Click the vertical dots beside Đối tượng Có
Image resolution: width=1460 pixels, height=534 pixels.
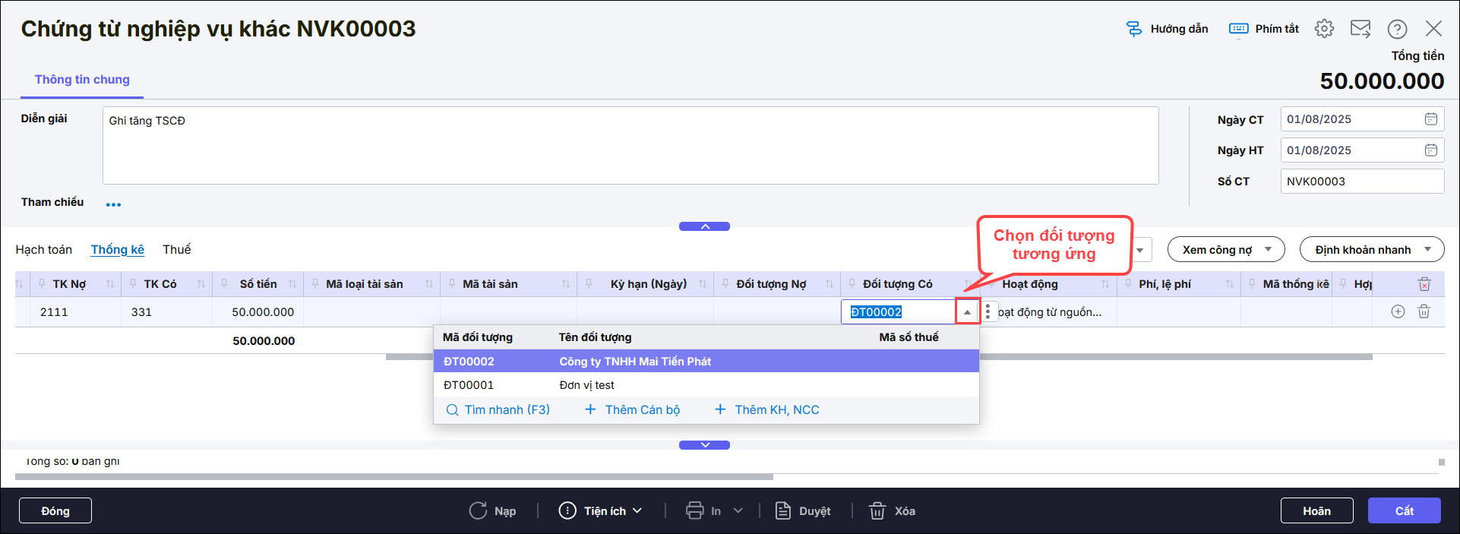988,311
